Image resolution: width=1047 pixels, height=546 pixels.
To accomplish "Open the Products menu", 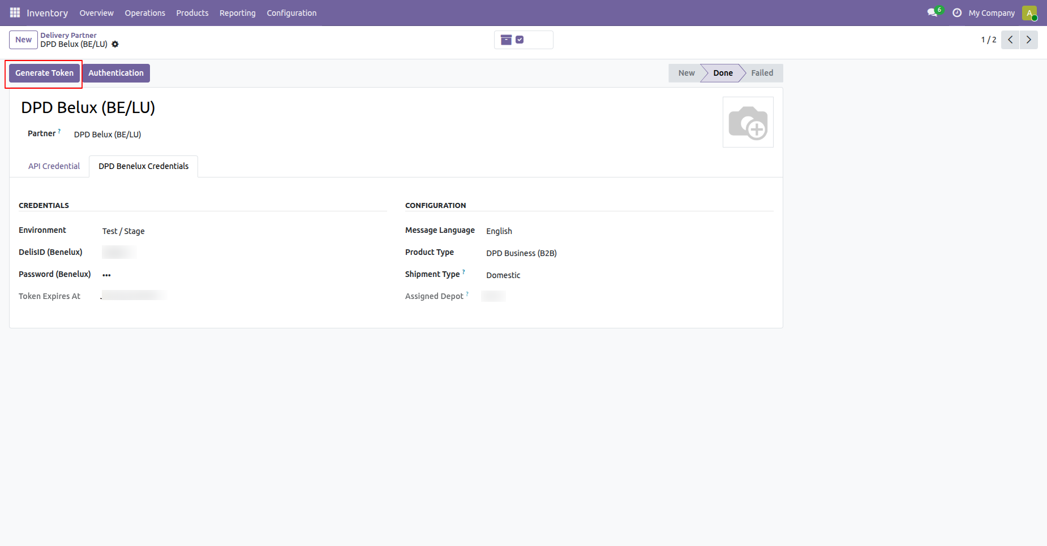I will click(192, 12).
